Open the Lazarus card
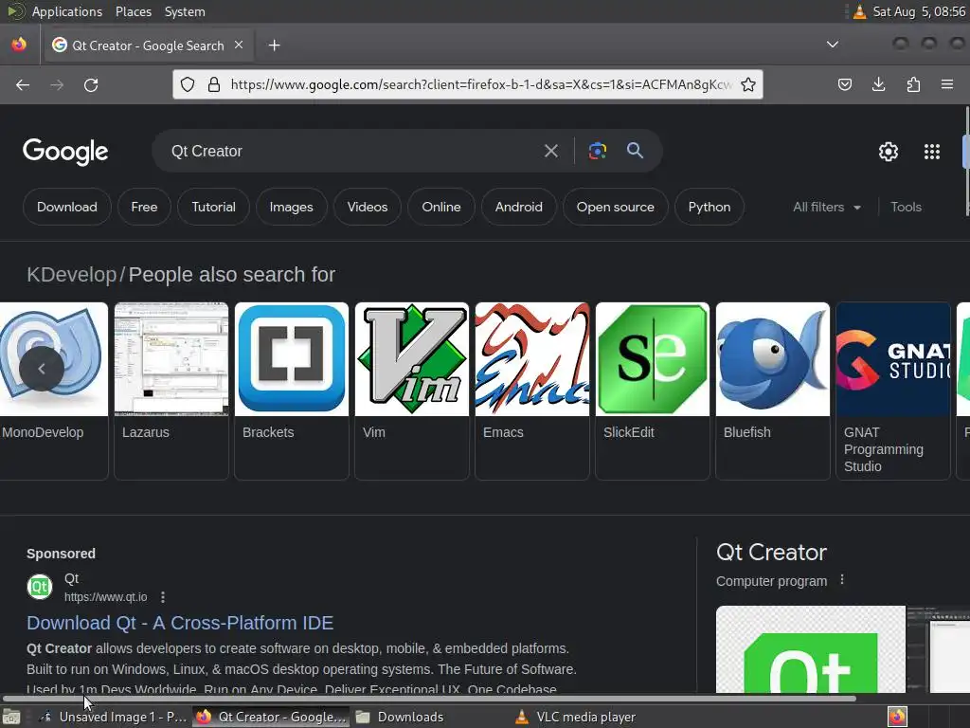 pos(171,391)
